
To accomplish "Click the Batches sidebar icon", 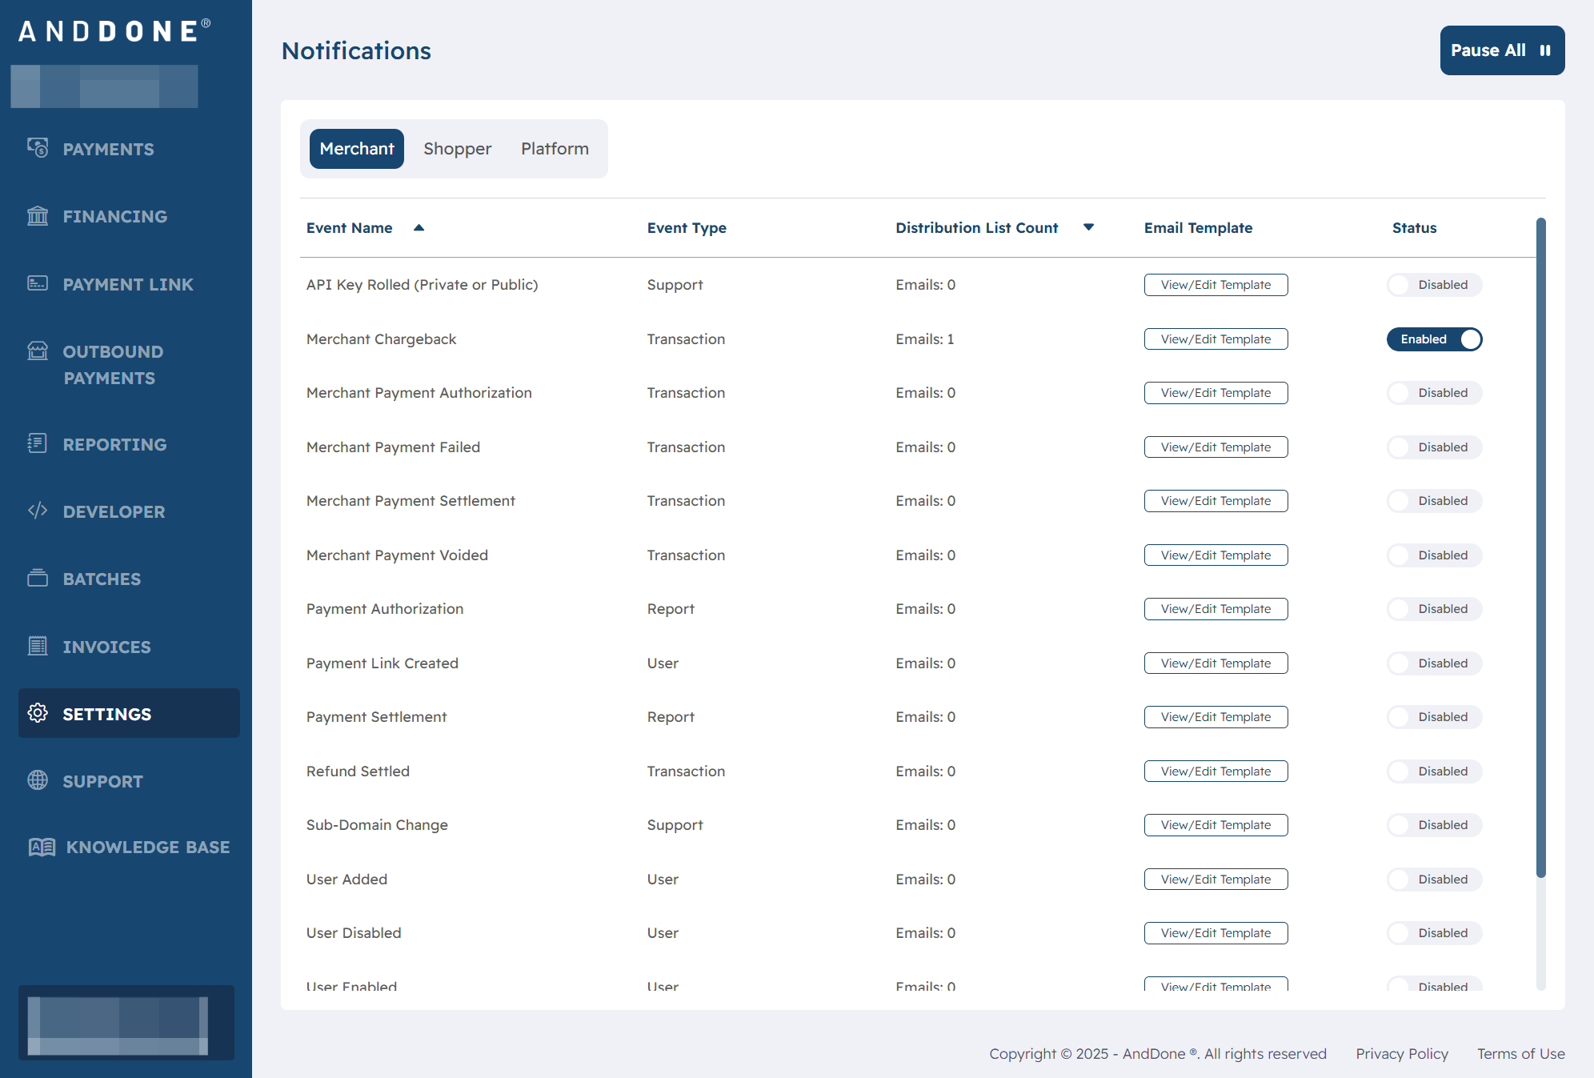I will coord(38,578).
